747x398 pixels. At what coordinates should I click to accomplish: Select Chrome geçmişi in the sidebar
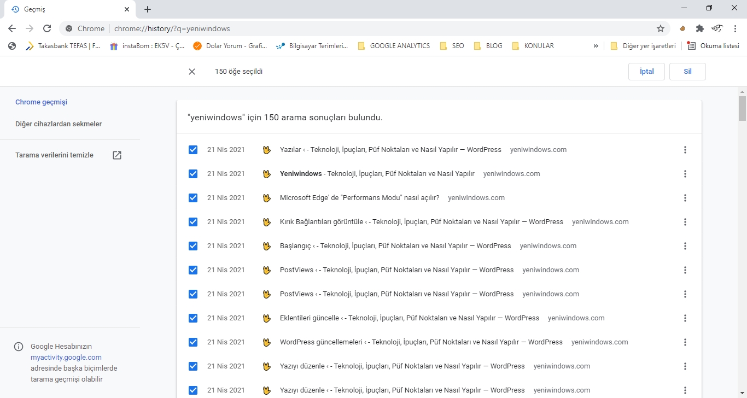click(41, 102)
